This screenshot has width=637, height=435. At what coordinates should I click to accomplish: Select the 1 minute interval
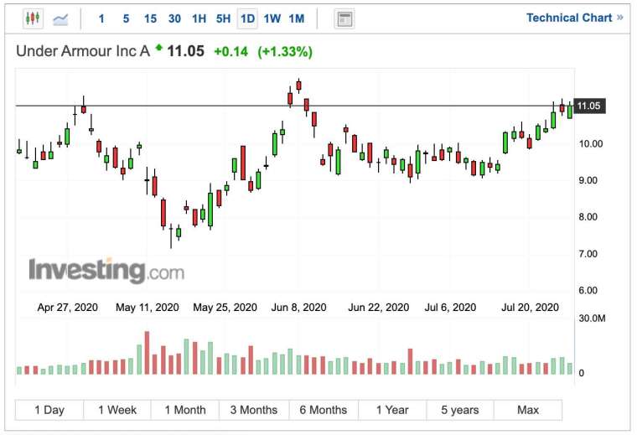click(101, 18)
